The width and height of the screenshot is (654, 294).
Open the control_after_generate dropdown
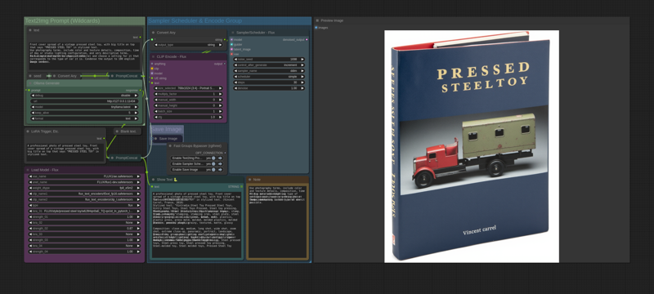coord(269,65)
